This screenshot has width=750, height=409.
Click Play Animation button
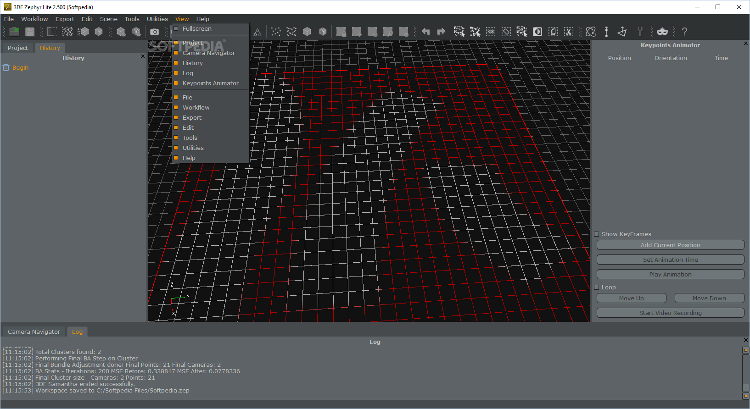tap(670, 274)
